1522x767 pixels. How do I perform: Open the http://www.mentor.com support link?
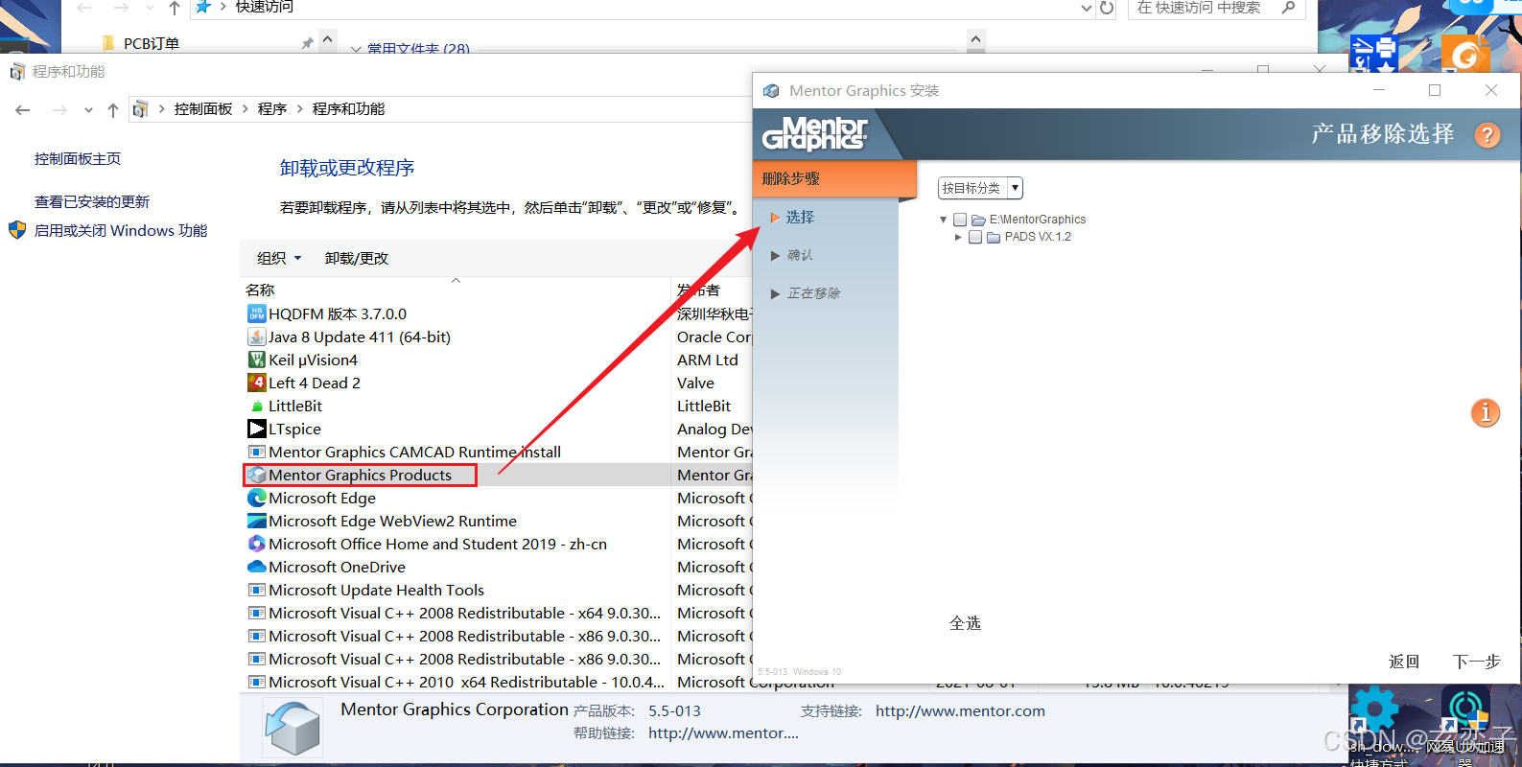[x=960, y=711]
